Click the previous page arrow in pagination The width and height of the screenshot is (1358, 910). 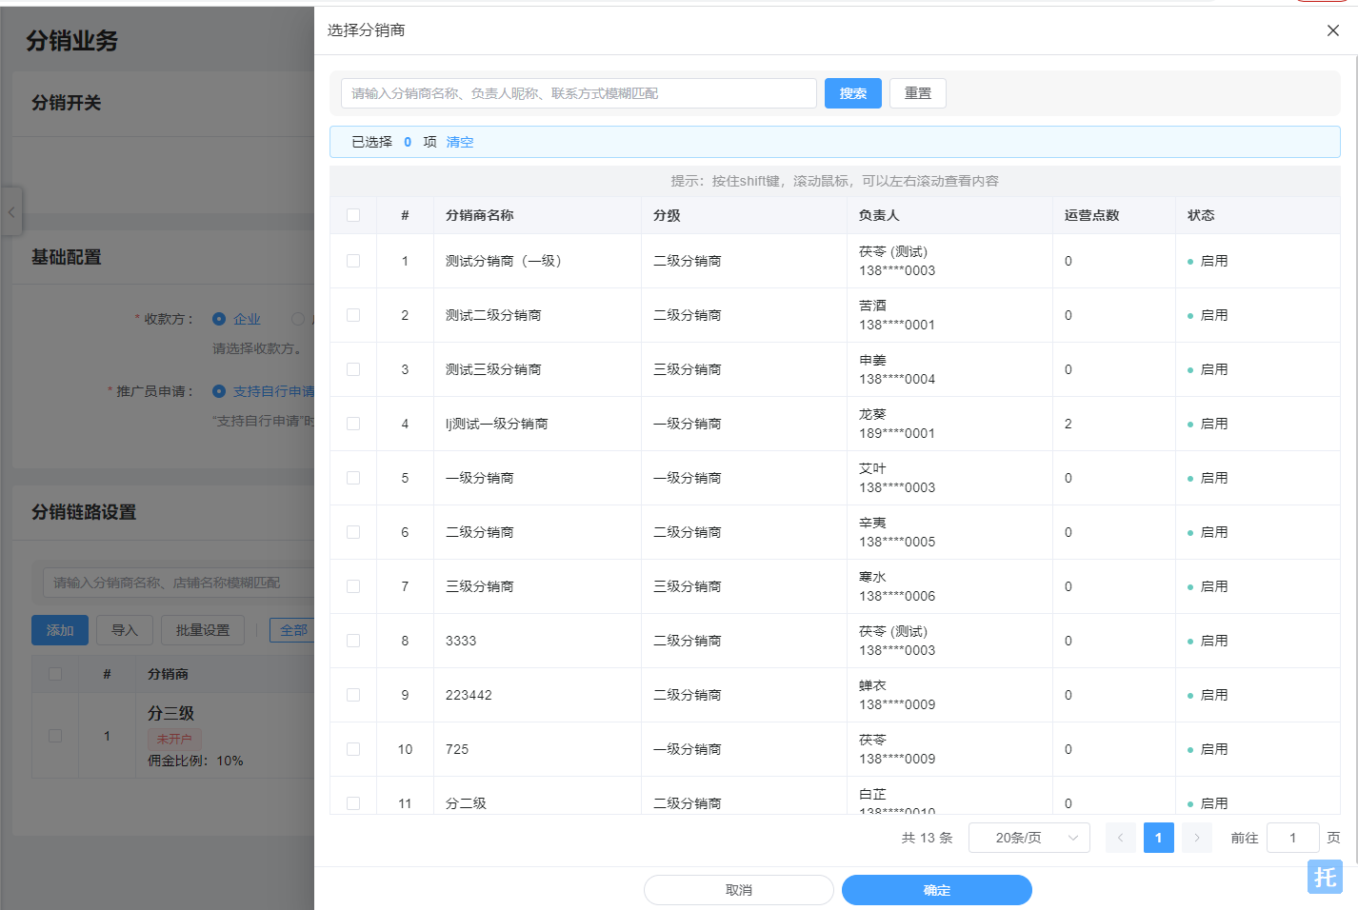pos(1120,838)
